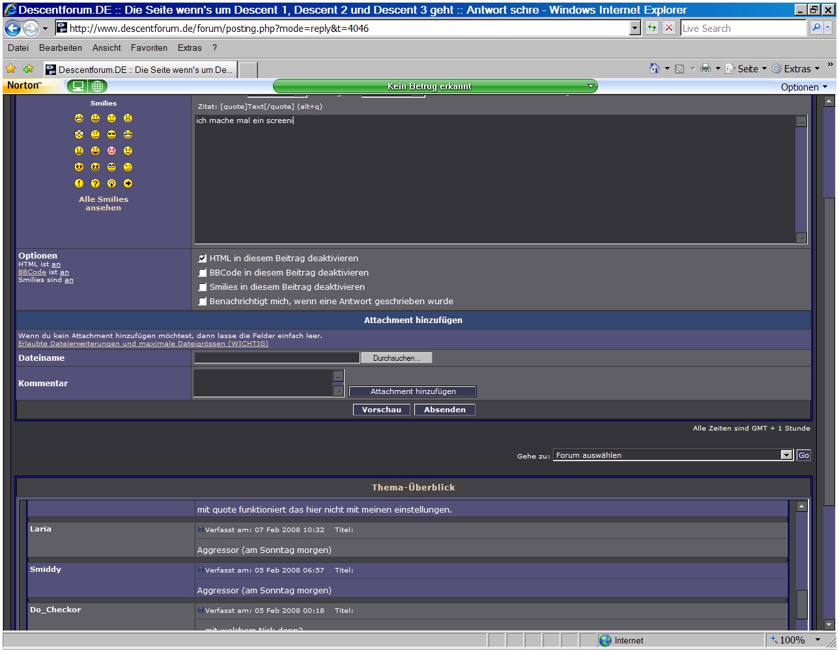Image resolution: width=839 pixels, height=650 pixels.
Task: Insert the black arrow smiley
Action: [x=128, y=184]
